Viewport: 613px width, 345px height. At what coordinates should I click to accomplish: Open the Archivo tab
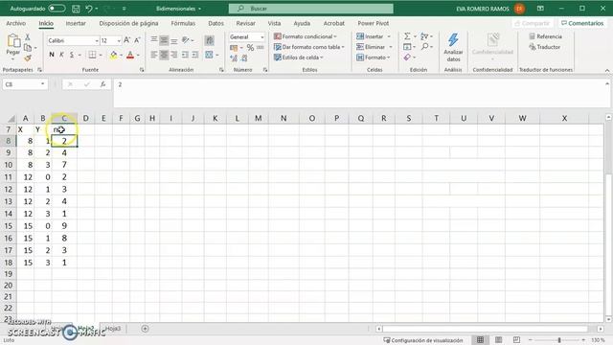[x=15, y=23]
